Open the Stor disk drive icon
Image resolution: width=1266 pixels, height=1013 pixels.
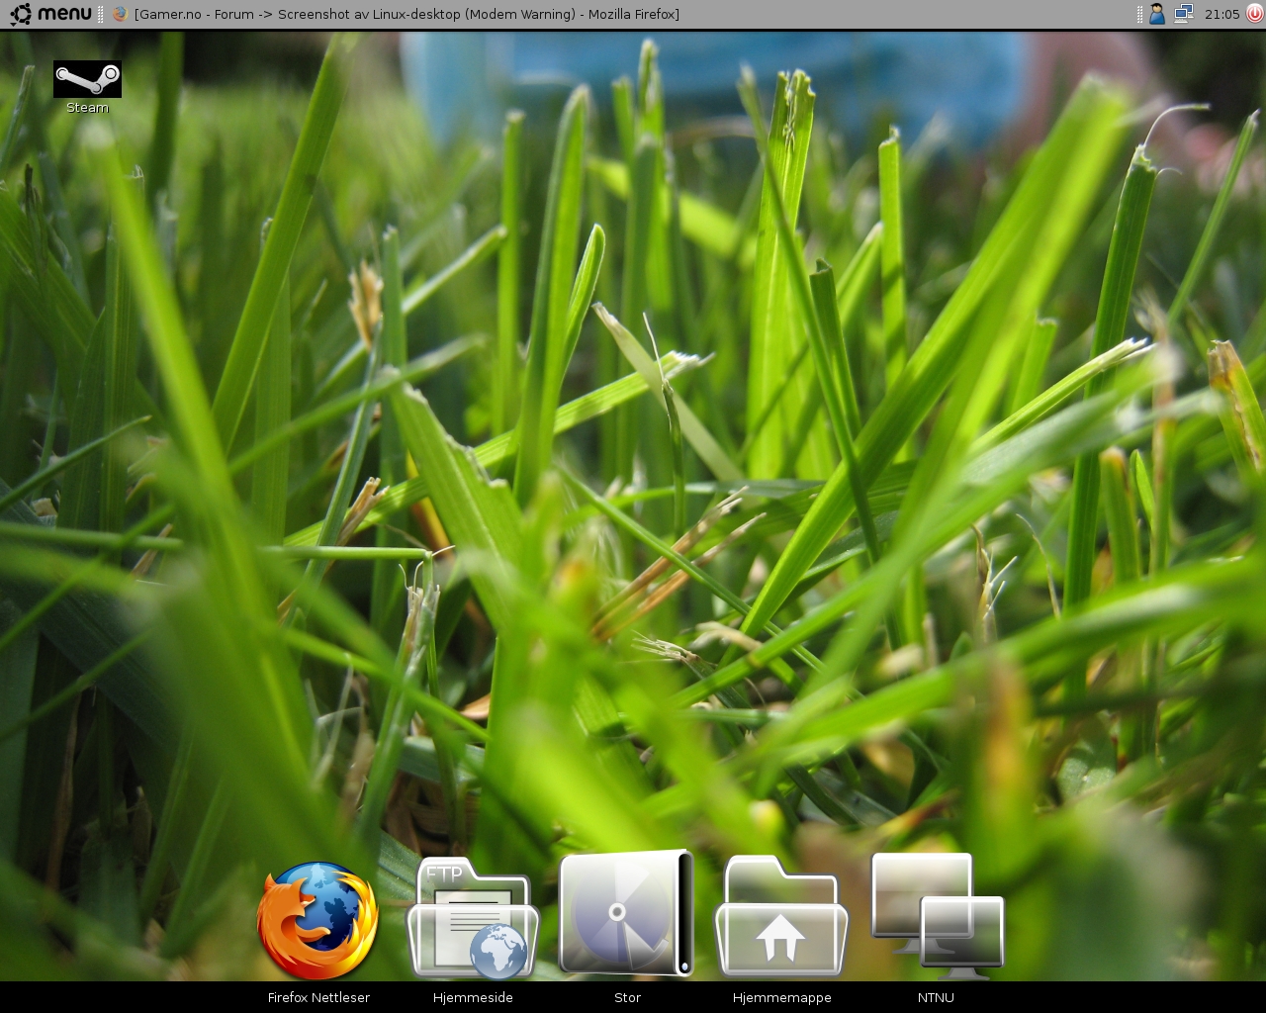click(626, 913)
